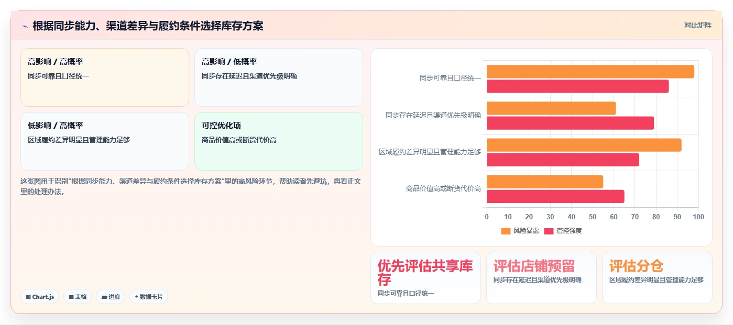Click the 数据卡片 tag chip
This screenshot has width=733, height=325.
tap(149, 297)
